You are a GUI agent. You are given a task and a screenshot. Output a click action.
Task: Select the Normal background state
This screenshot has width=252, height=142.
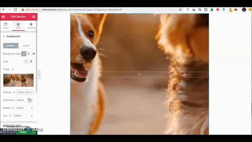[11, 46]
